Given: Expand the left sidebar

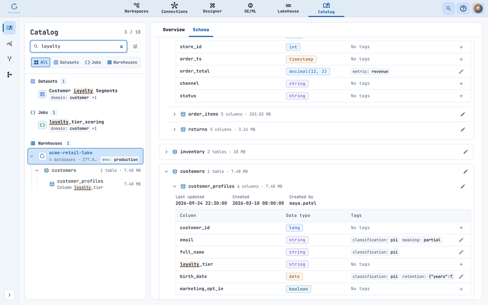Looking at the screenshot, I should click(x=9, y=295).
